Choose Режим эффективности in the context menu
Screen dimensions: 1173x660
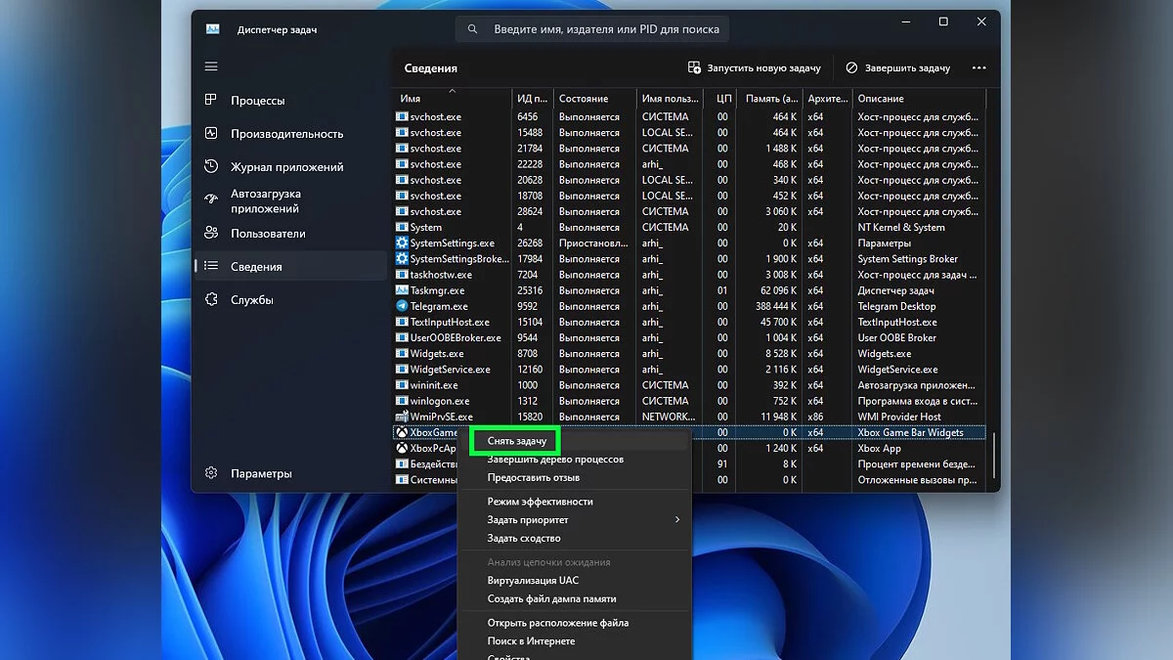click(540, 502)
